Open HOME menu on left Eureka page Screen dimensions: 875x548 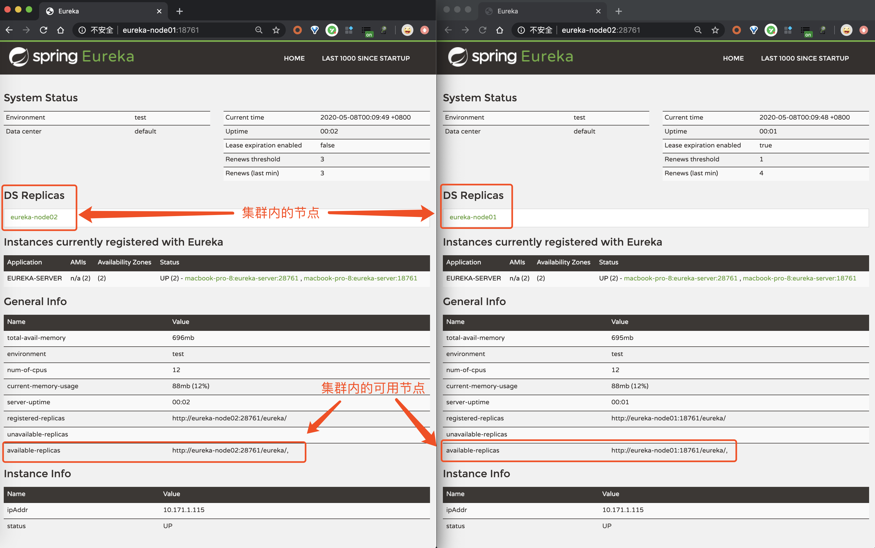[x=294, y=58]
